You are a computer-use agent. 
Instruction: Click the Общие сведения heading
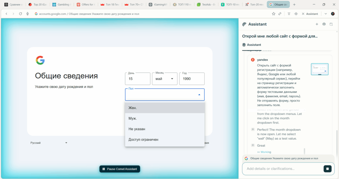66,76
